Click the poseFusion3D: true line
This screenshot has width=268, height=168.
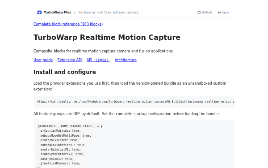57,159
